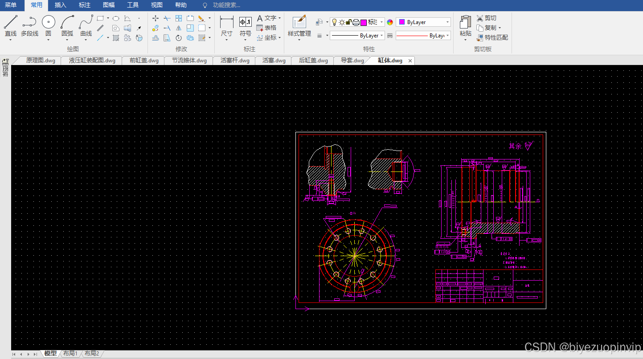Click the 特性匹配 match properties button
Image resolution: width=643 pixels, height=359 pixels.
click(492, 37)
